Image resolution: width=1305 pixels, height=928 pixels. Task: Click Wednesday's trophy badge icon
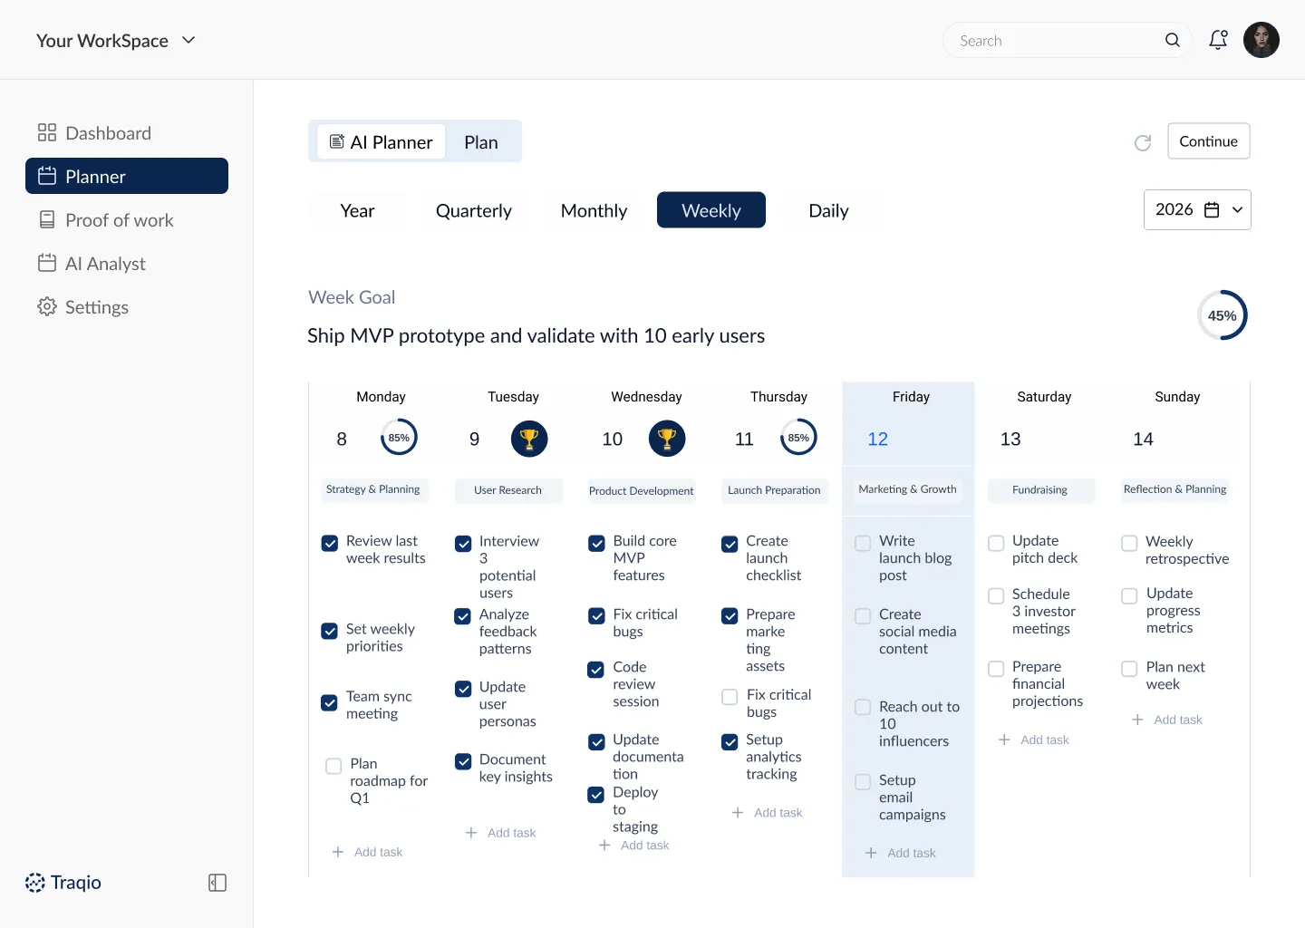point(666,439)
